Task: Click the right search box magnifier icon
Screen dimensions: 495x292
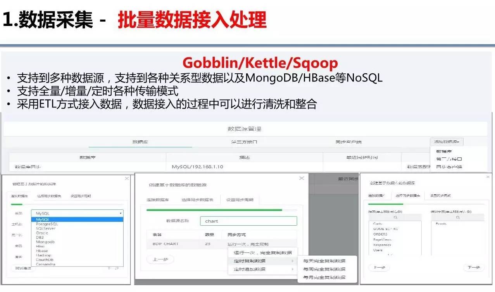Action: pos(457,218)
